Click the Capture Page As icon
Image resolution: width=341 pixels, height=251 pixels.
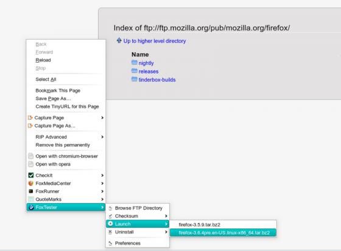tap(30, 126)
